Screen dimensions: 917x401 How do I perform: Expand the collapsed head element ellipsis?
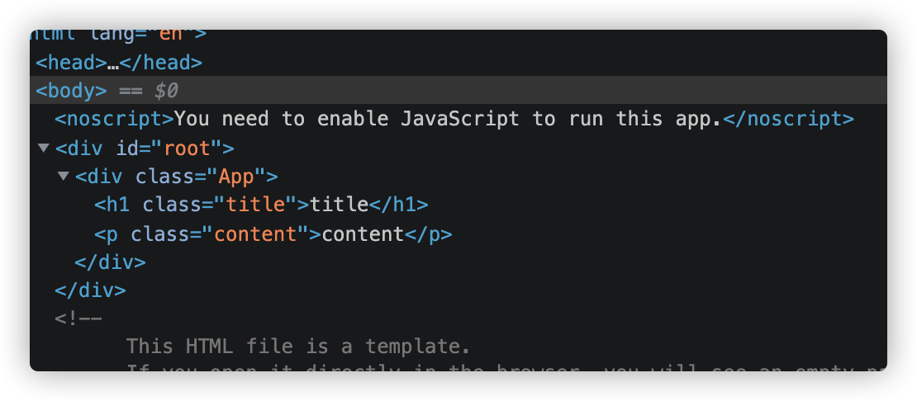tap(113, 63)
